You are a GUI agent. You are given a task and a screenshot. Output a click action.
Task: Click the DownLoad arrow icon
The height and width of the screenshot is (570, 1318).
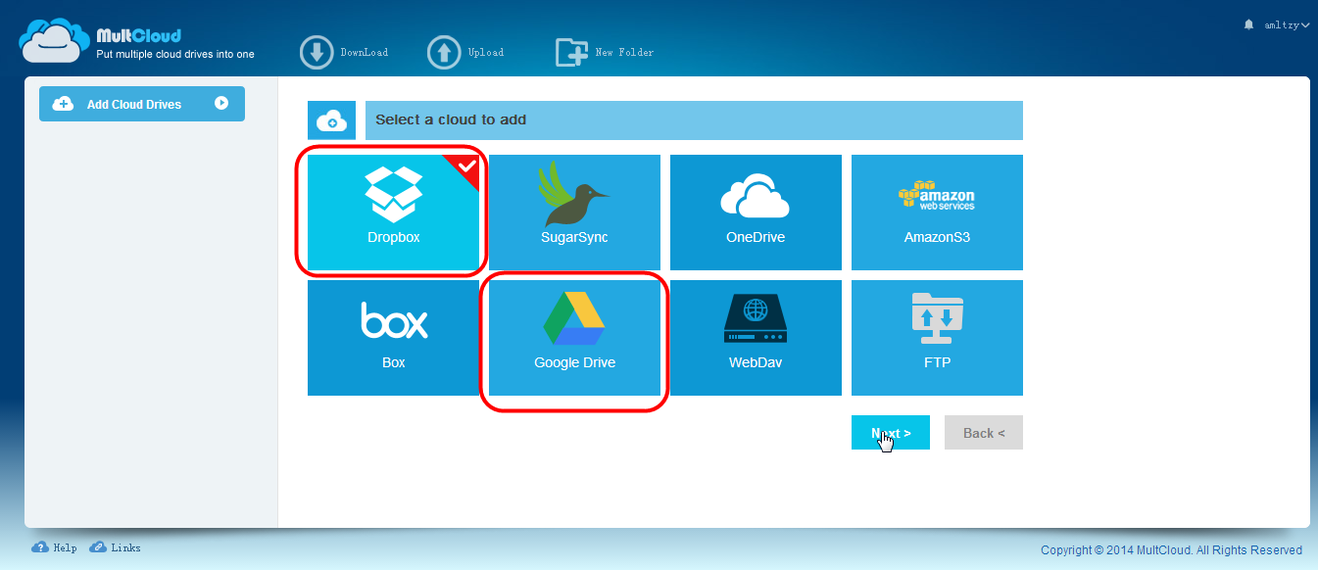pos(317,52)
